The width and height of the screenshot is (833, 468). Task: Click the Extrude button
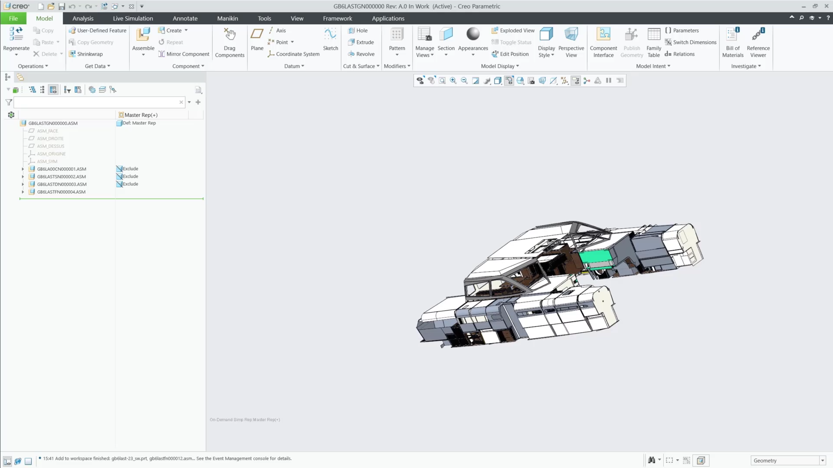361,42
